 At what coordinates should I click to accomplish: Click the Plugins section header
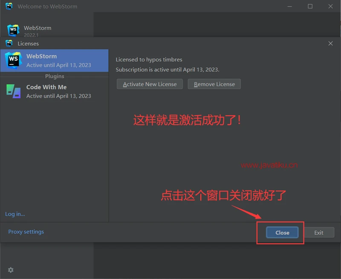click(x=55, y=76)
